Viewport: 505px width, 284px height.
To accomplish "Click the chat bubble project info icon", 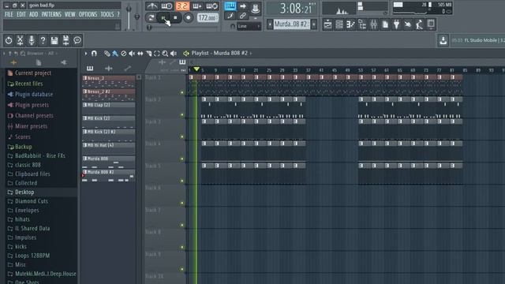I will click(77, 40).
